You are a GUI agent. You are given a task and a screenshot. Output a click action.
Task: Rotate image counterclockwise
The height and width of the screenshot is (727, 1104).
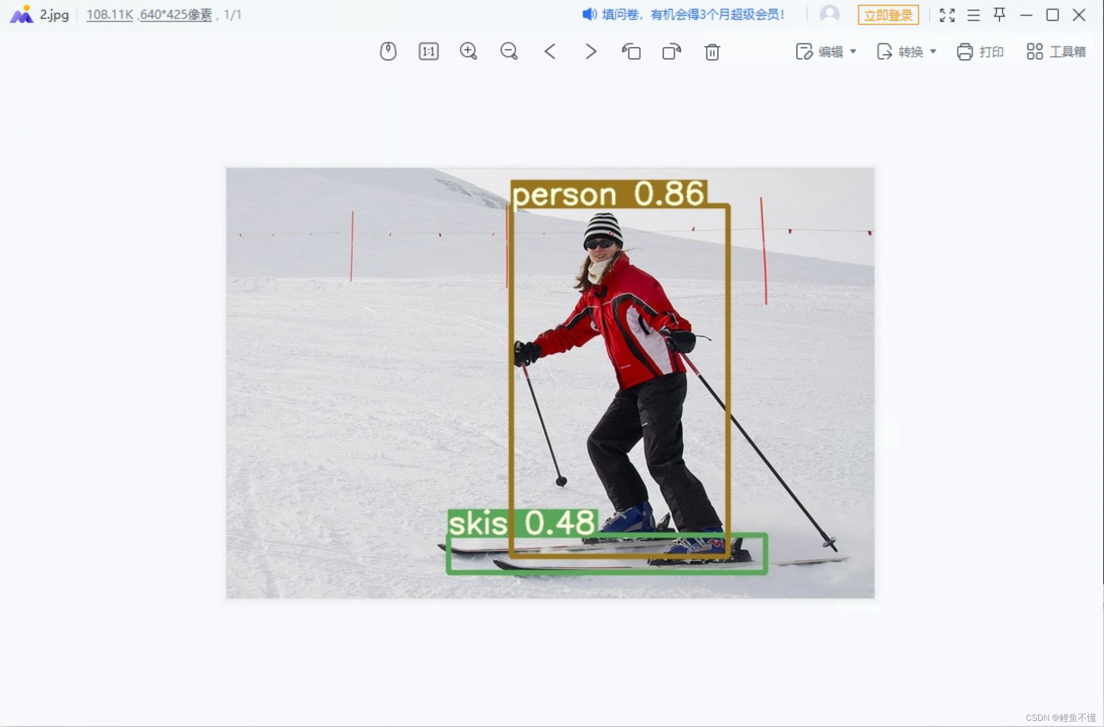tap(631, 51)
